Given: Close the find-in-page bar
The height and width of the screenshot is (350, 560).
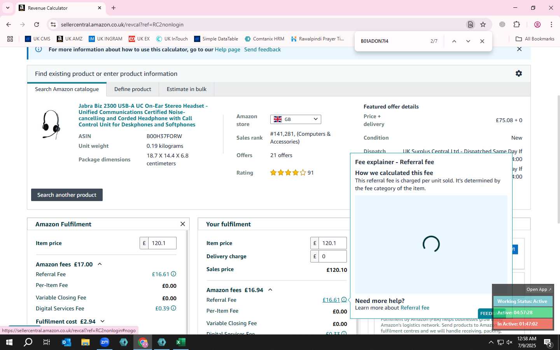Looking at the screenshot, I should tap(482, 41).
